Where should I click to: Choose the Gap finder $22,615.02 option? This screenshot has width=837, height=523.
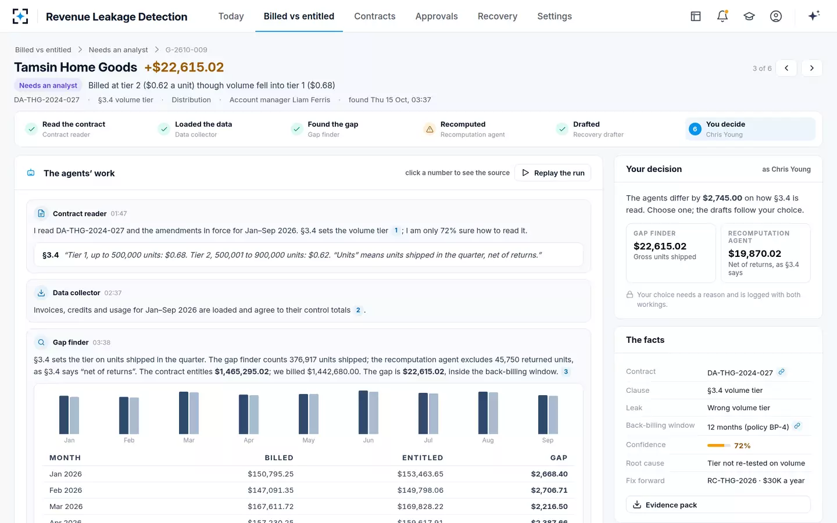pyautogui.click(x=671, y=253)
